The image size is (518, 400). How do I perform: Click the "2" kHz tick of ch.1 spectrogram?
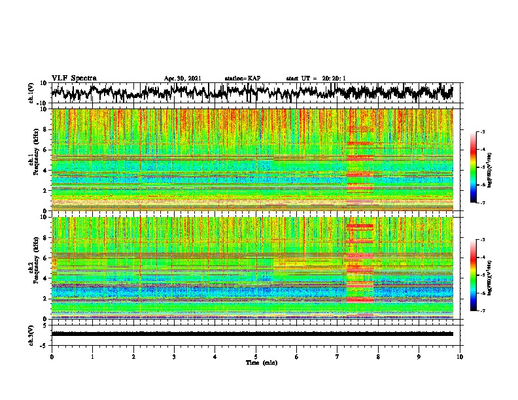[x=45, y=191]
